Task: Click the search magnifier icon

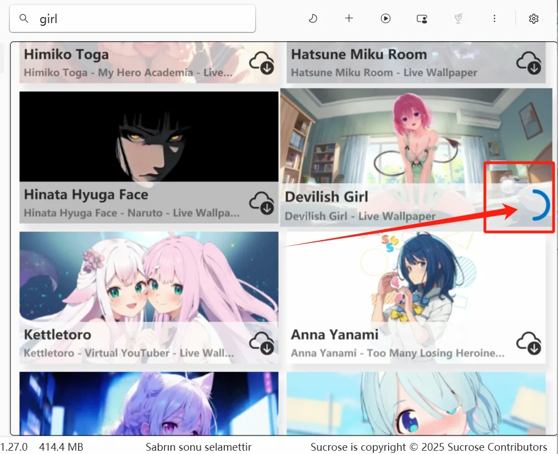Action: 24,19
